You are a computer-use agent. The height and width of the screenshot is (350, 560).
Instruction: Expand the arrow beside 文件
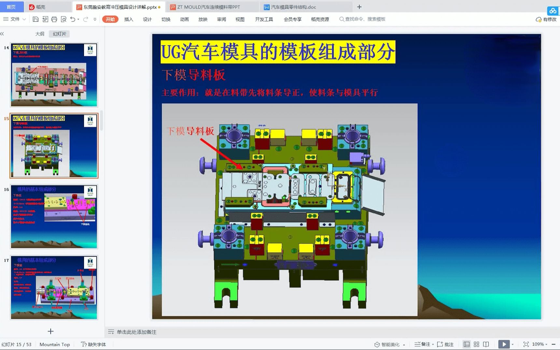point(24,20)
